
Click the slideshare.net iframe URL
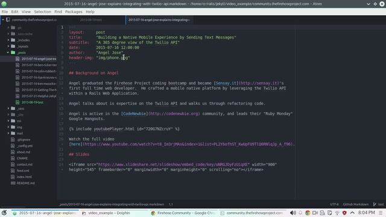(x=173, y=165)
